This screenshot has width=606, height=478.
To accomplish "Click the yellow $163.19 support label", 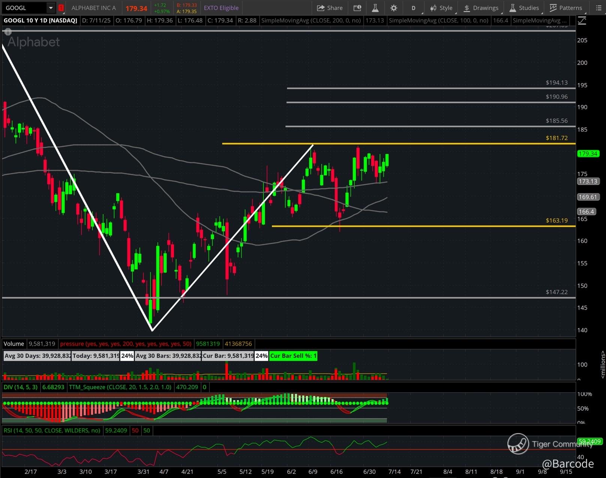I will point(557,221).
